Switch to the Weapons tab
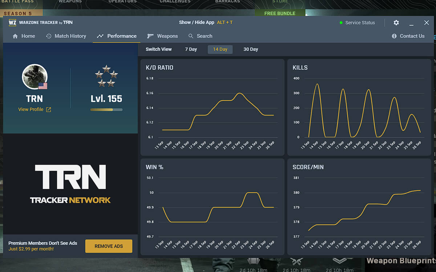 tap(162, 36)
